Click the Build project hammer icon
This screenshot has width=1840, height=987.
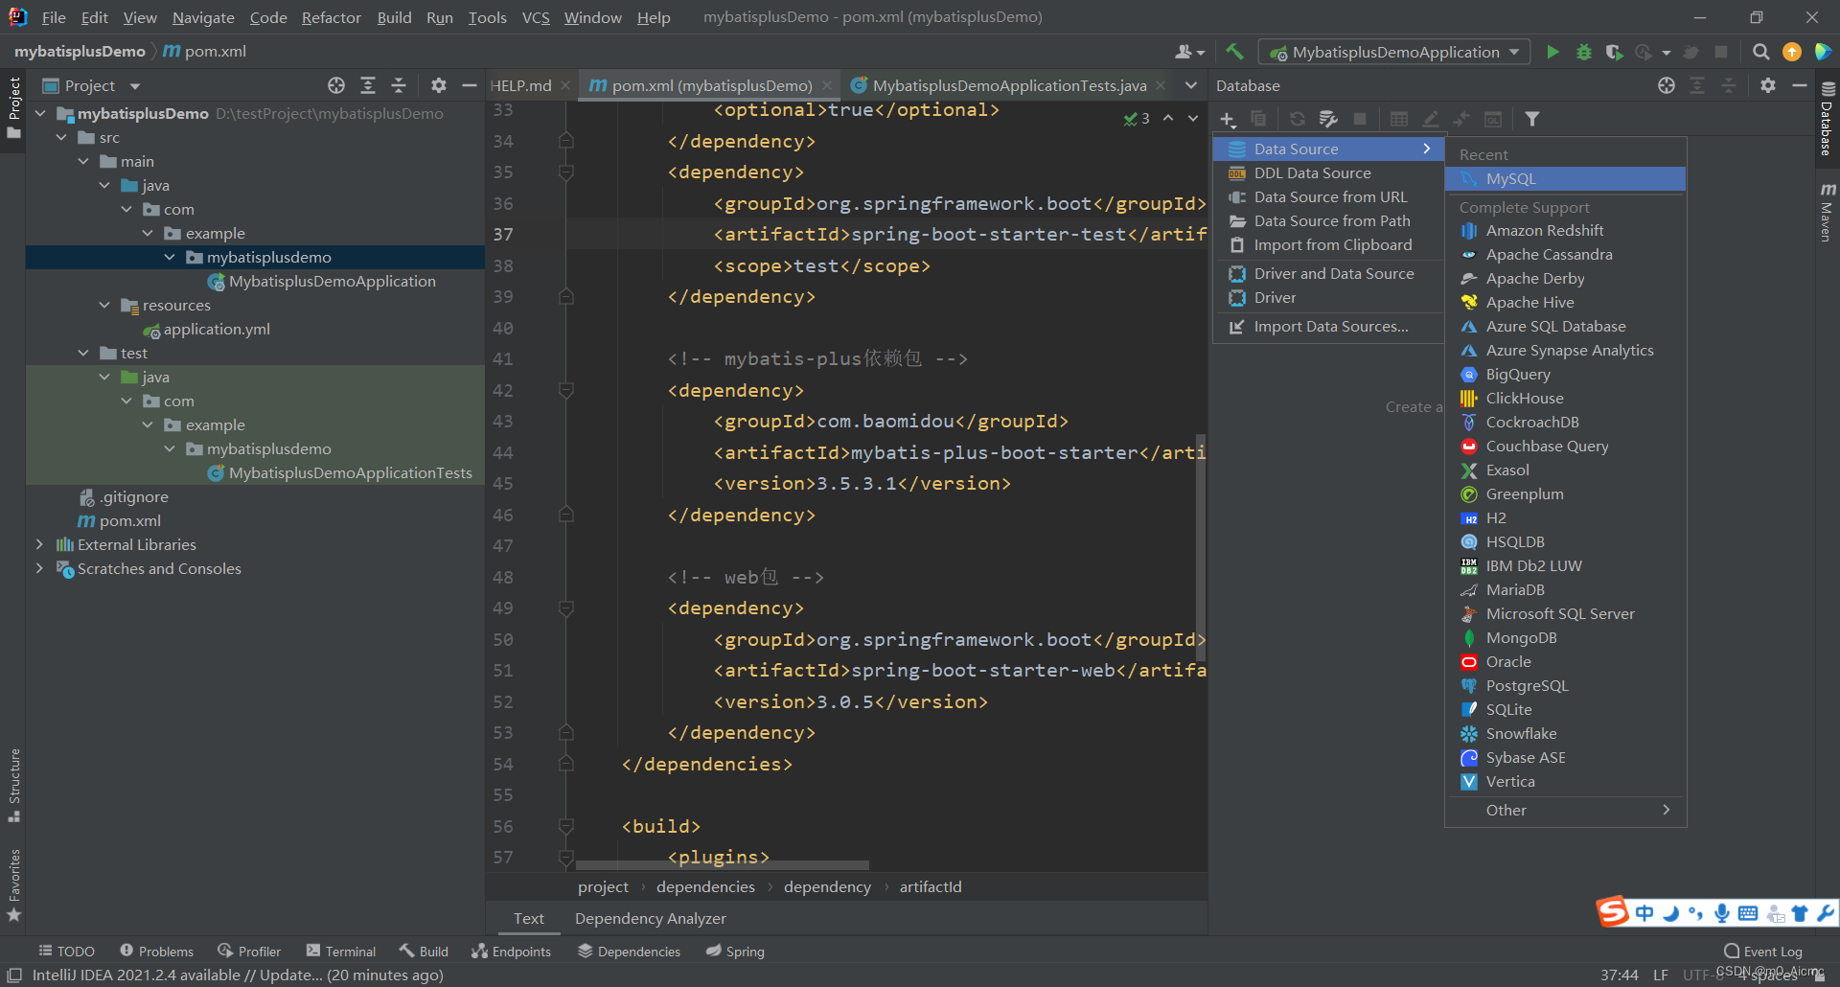[1234, 52]
